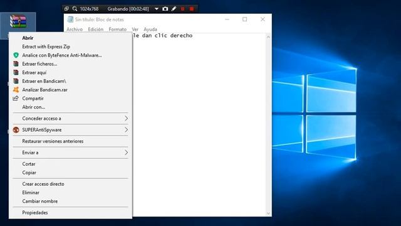The width and height of the screenshot is (401, 226).
Task: Click WinRAR icon beside Extraer en Bandicam
Action: 16,81
